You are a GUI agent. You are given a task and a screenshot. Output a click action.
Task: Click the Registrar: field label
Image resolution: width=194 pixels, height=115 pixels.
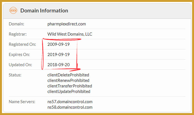coord(18,34)
